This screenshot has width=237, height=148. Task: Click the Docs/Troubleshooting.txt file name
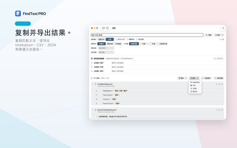(107, 110)
